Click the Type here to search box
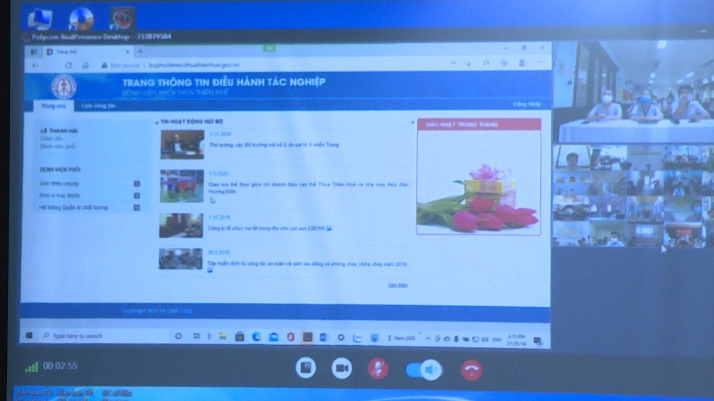This screenshot has height=401, width=714. click(77, 336)
